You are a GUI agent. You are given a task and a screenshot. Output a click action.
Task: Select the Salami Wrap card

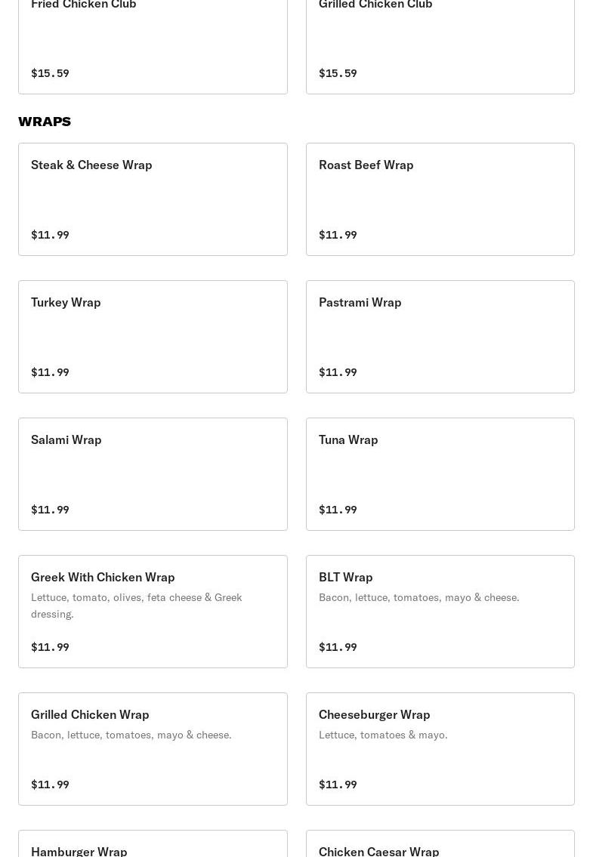tap(153, 474)
